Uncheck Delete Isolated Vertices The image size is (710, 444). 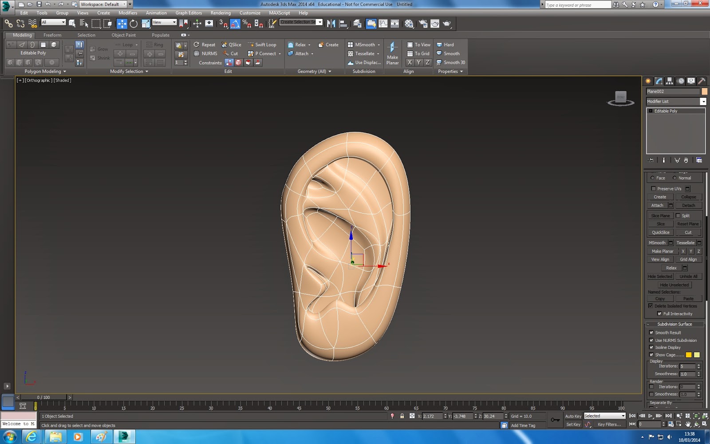click(651, 306)
